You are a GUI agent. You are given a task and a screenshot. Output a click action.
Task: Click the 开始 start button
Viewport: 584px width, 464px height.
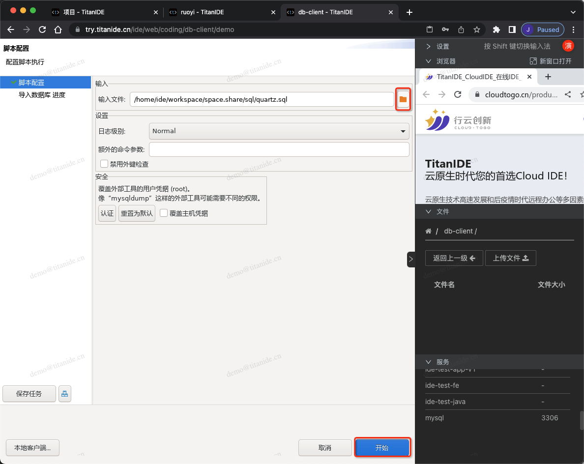pyautogui.click(x=382, y=448)
